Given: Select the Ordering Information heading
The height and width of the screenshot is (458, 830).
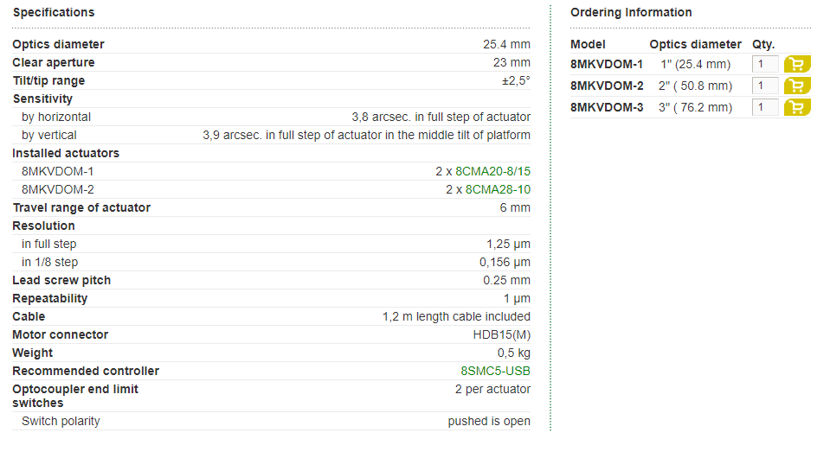Looking at the screenshot, I should click(x=631, y=13).
